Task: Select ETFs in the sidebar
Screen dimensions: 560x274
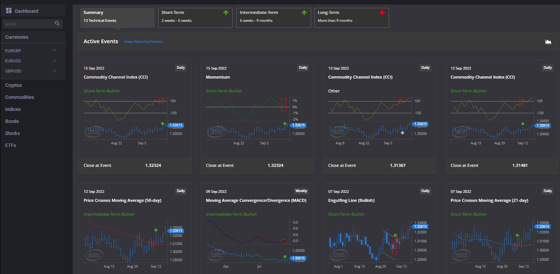Action: coord(10,145)
